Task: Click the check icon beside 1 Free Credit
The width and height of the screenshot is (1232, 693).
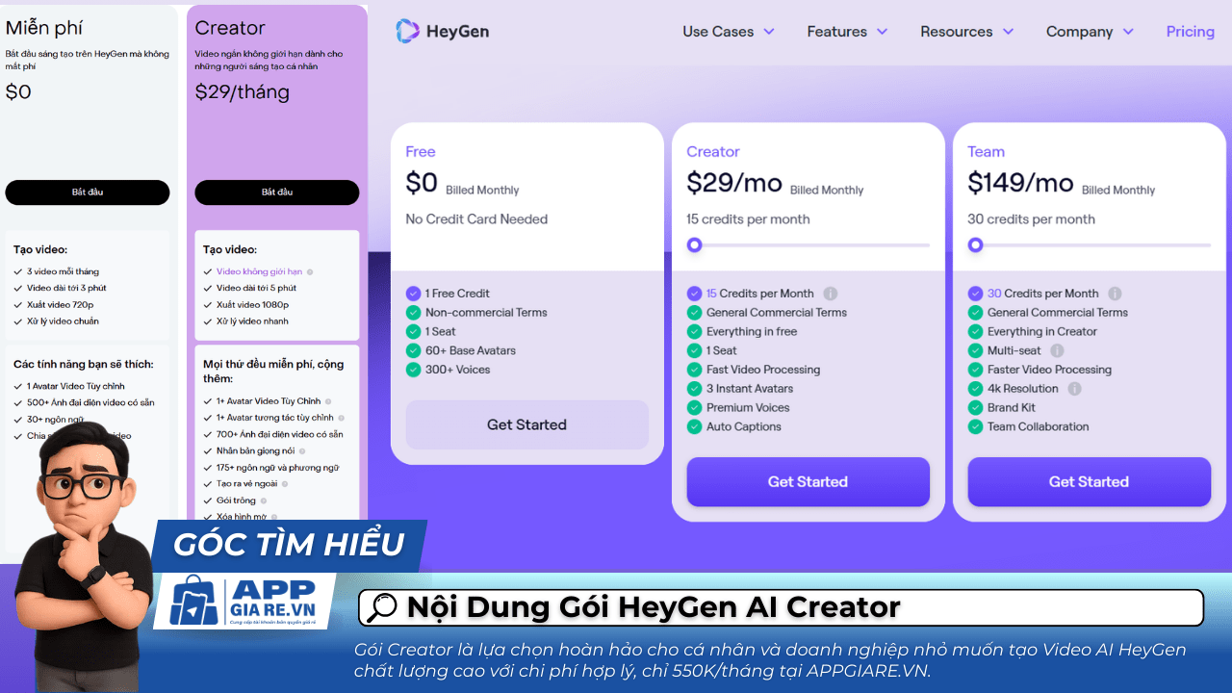Action: pyautogui.click(x=413, y=294)
